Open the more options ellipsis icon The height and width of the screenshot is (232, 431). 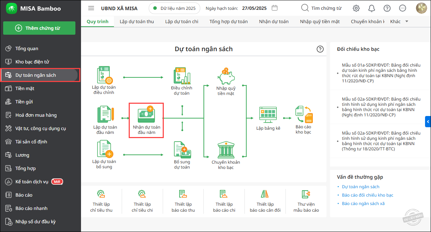tap(403, 8)
